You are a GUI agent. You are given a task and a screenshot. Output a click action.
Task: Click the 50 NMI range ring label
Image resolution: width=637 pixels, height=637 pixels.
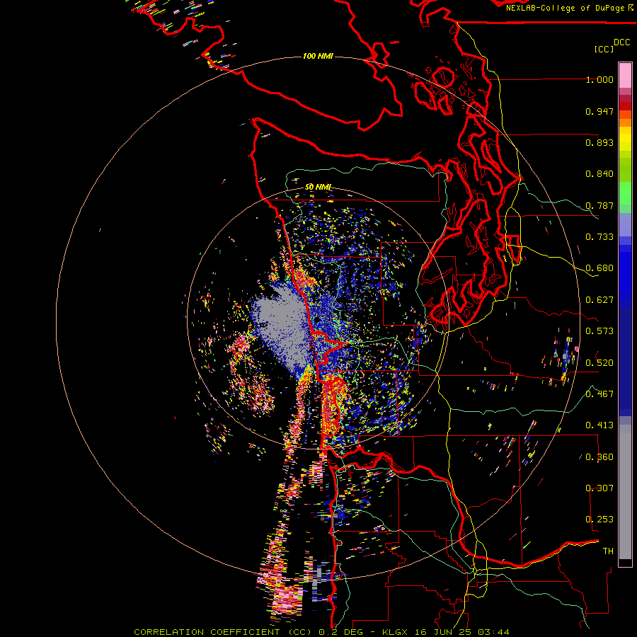point(318,187)
